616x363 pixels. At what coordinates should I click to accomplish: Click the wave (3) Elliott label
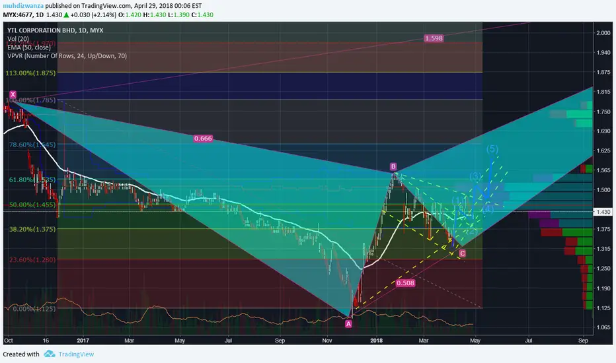tap(476, 176)
